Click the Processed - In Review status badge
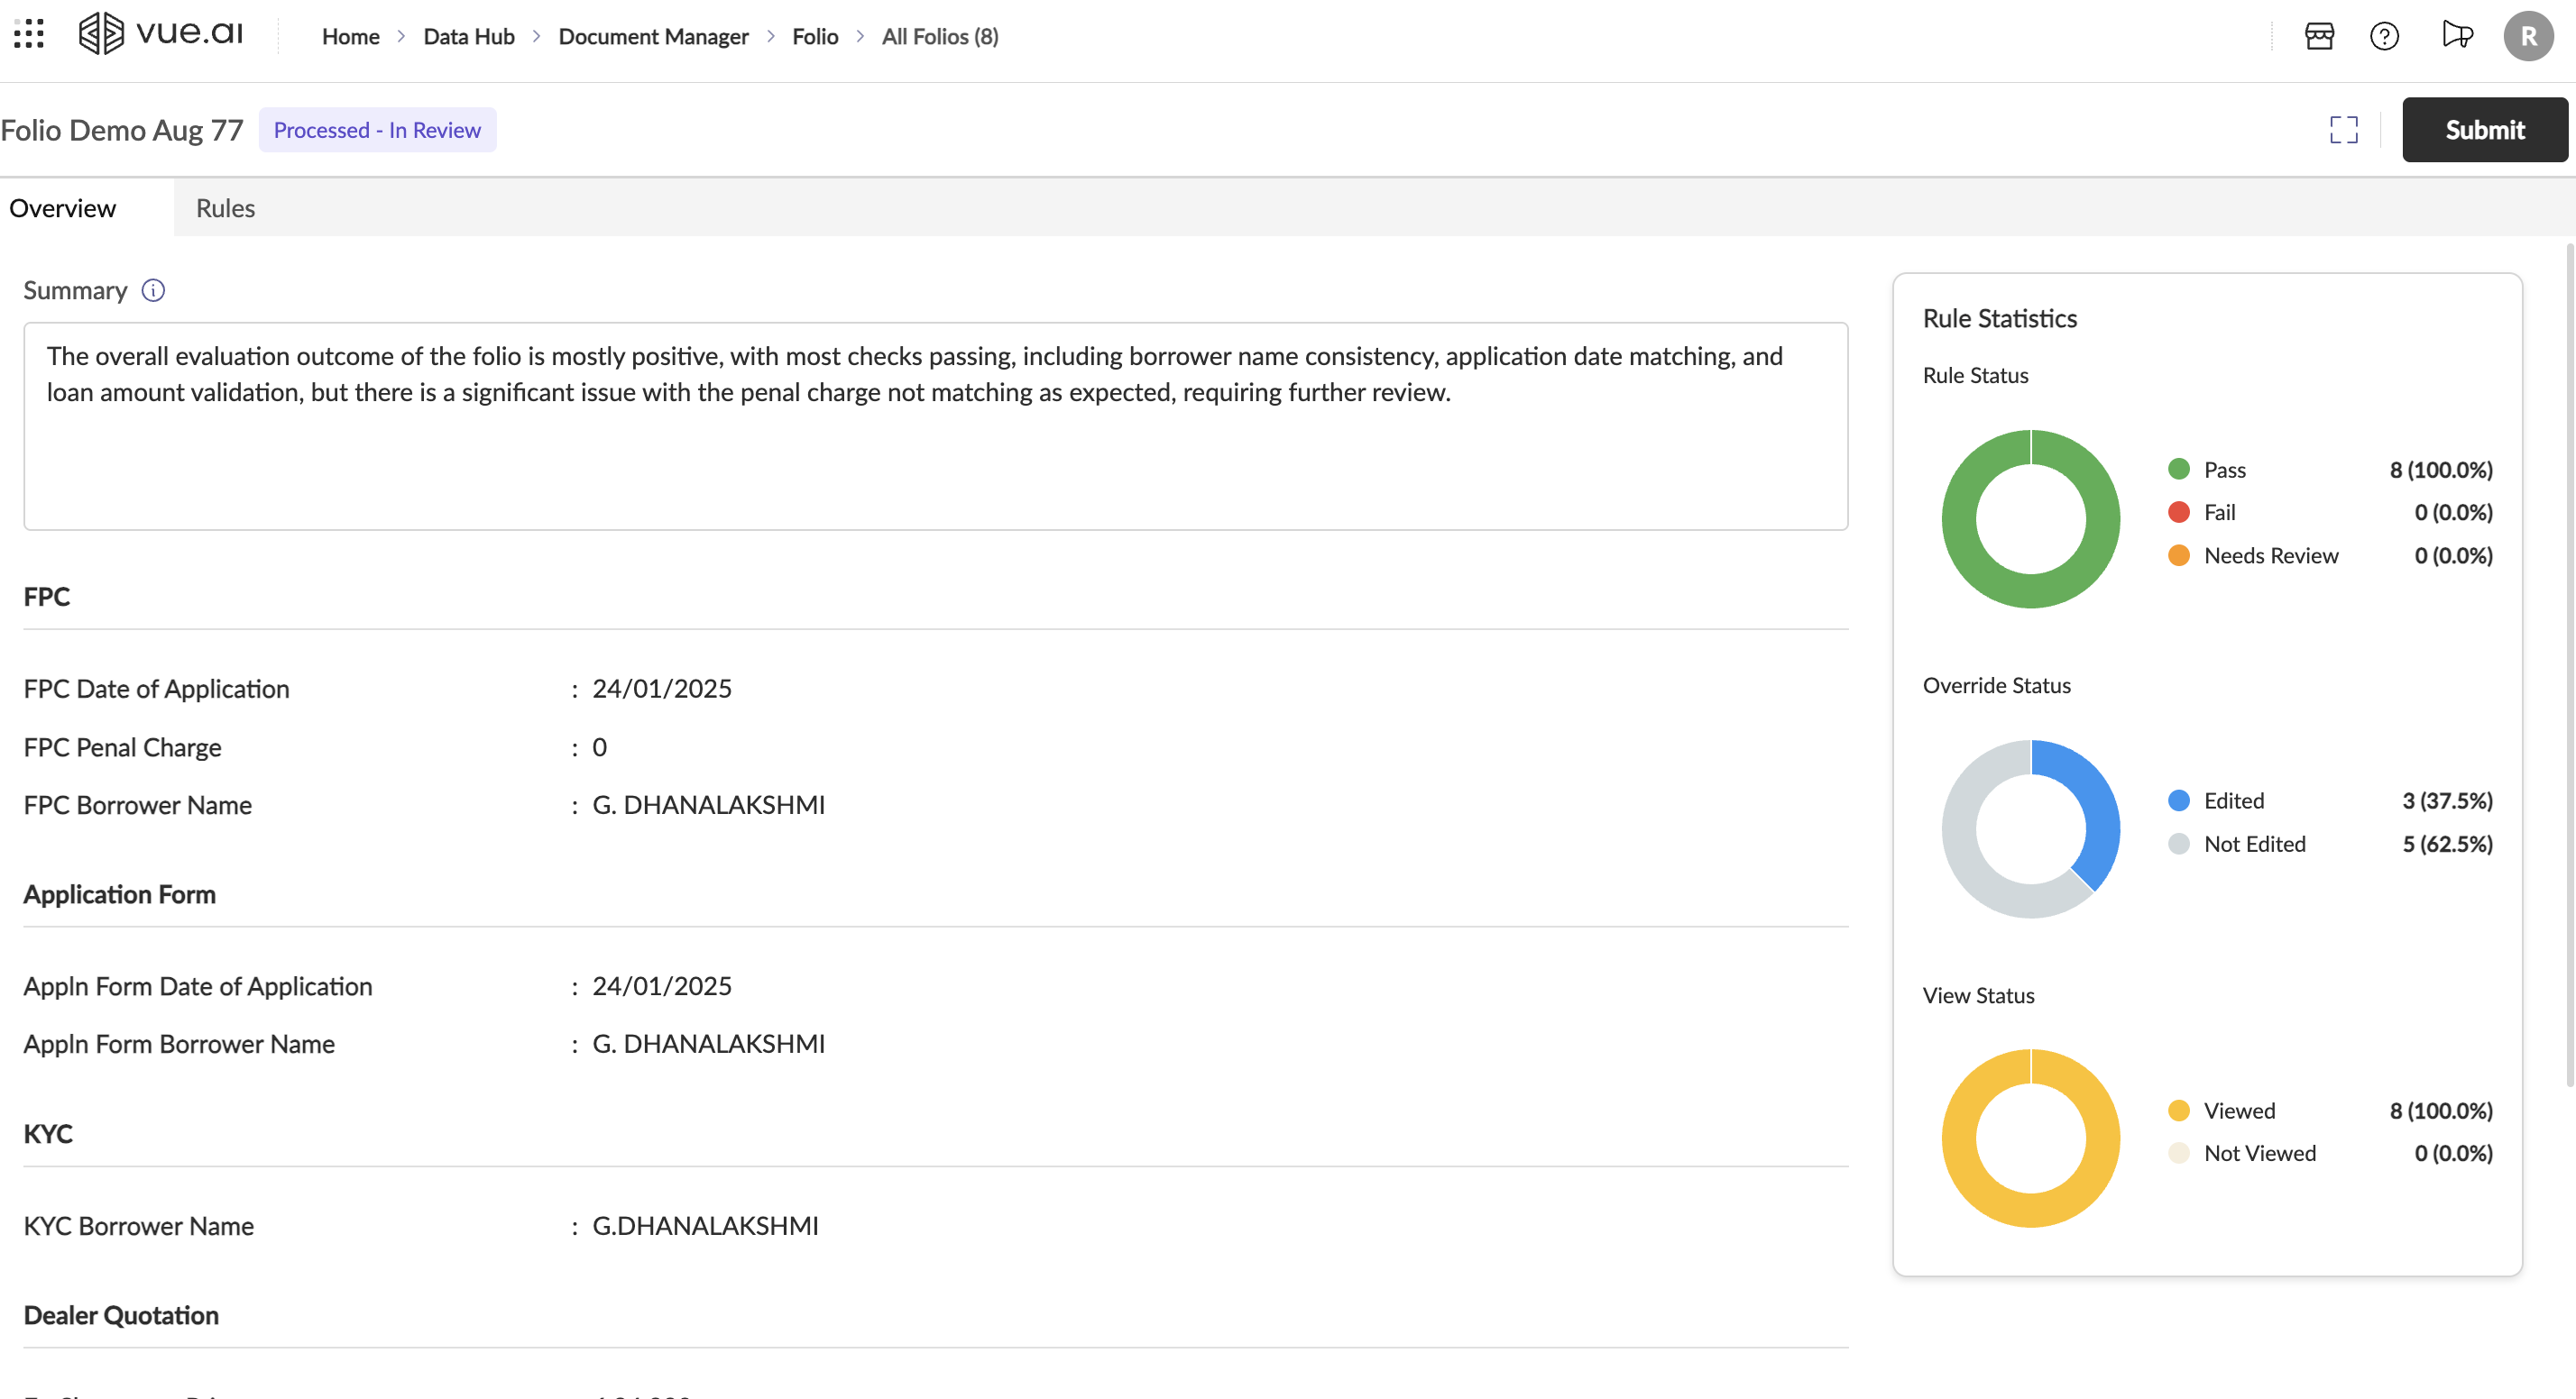The width and height of the screenshot is (2576, 1399). point(377,130)
